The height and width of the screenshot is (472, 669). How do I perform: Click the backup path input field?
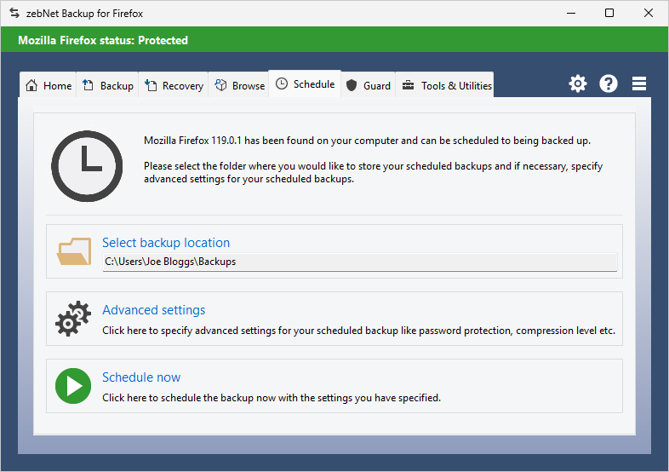(359, 262)
